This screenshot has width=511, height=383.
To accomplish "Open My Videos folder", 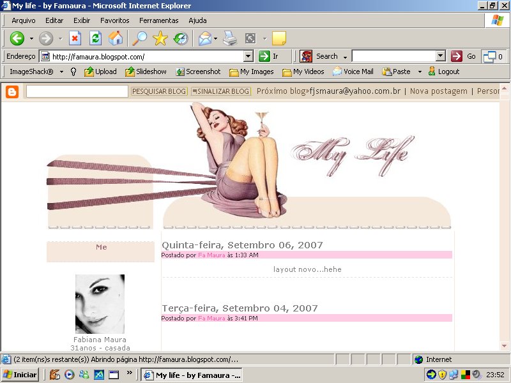I will [x=303, y=71].
